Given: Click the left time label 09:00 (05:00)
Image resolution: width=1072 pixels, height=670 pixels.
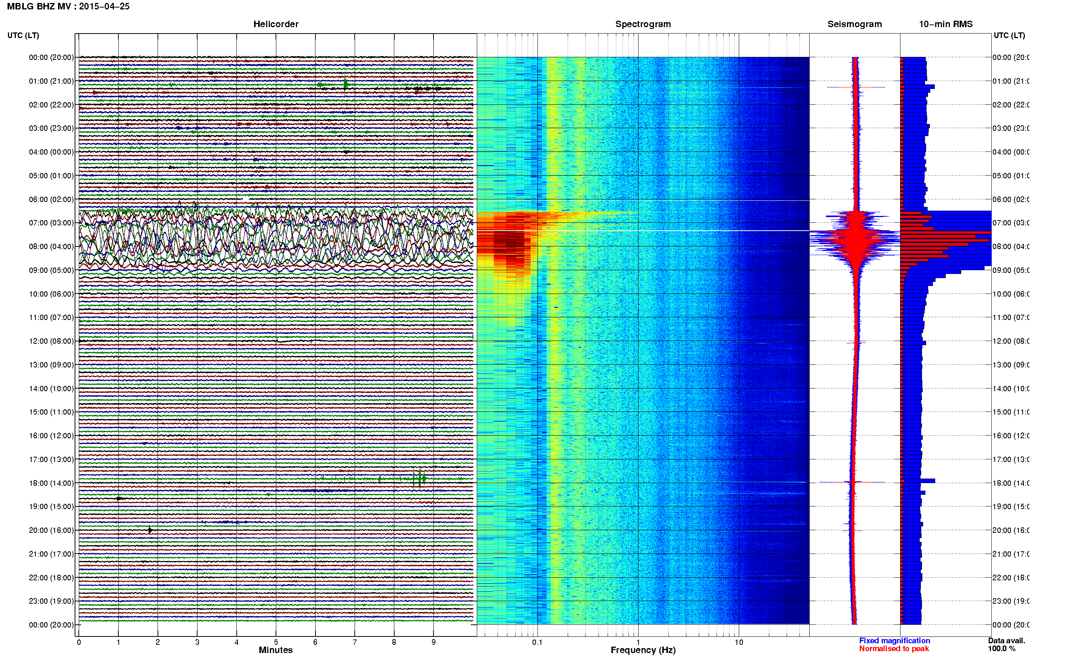Looking at the screenshot, I should tap(51, 270).
